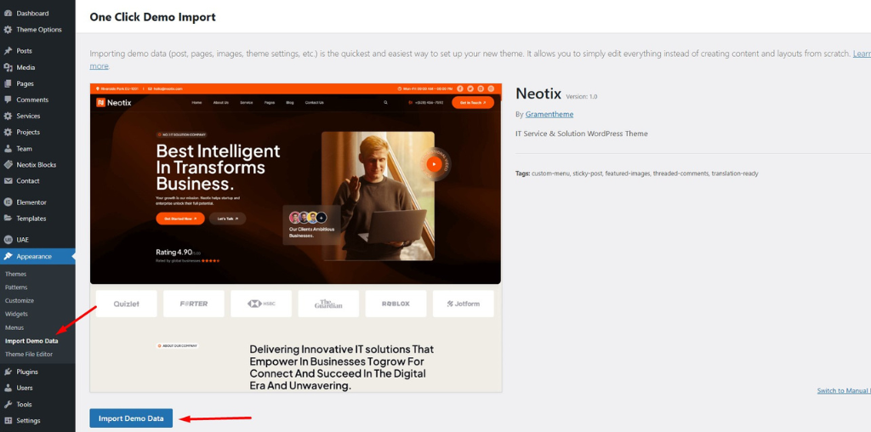
Task: Click the Neotix demo preview thumbnail
Action: click(295, 237)
